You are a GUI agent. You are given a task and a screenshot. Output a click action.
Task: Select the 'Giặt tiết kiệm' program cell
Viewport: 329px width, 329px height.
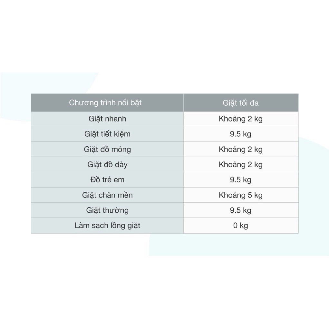107,134
